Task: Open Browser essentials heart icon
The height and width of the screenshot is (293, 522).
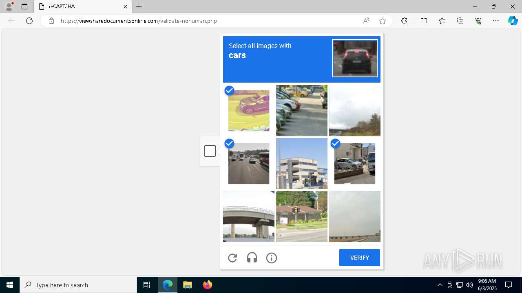Action: tap(478, 21)
